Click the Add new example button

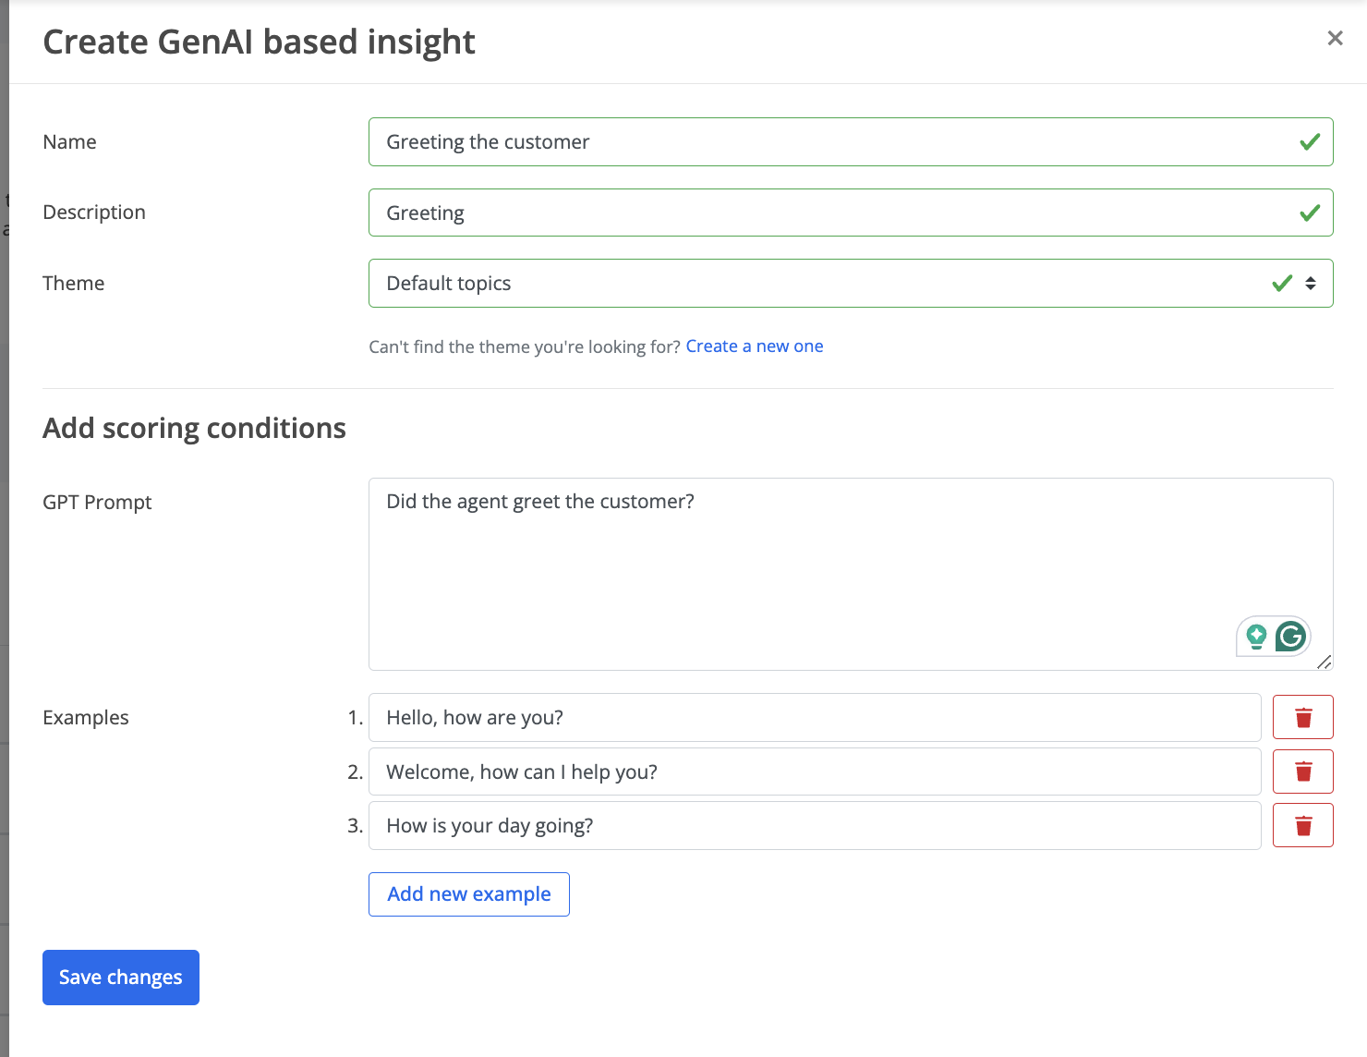[x=469, y=894]
